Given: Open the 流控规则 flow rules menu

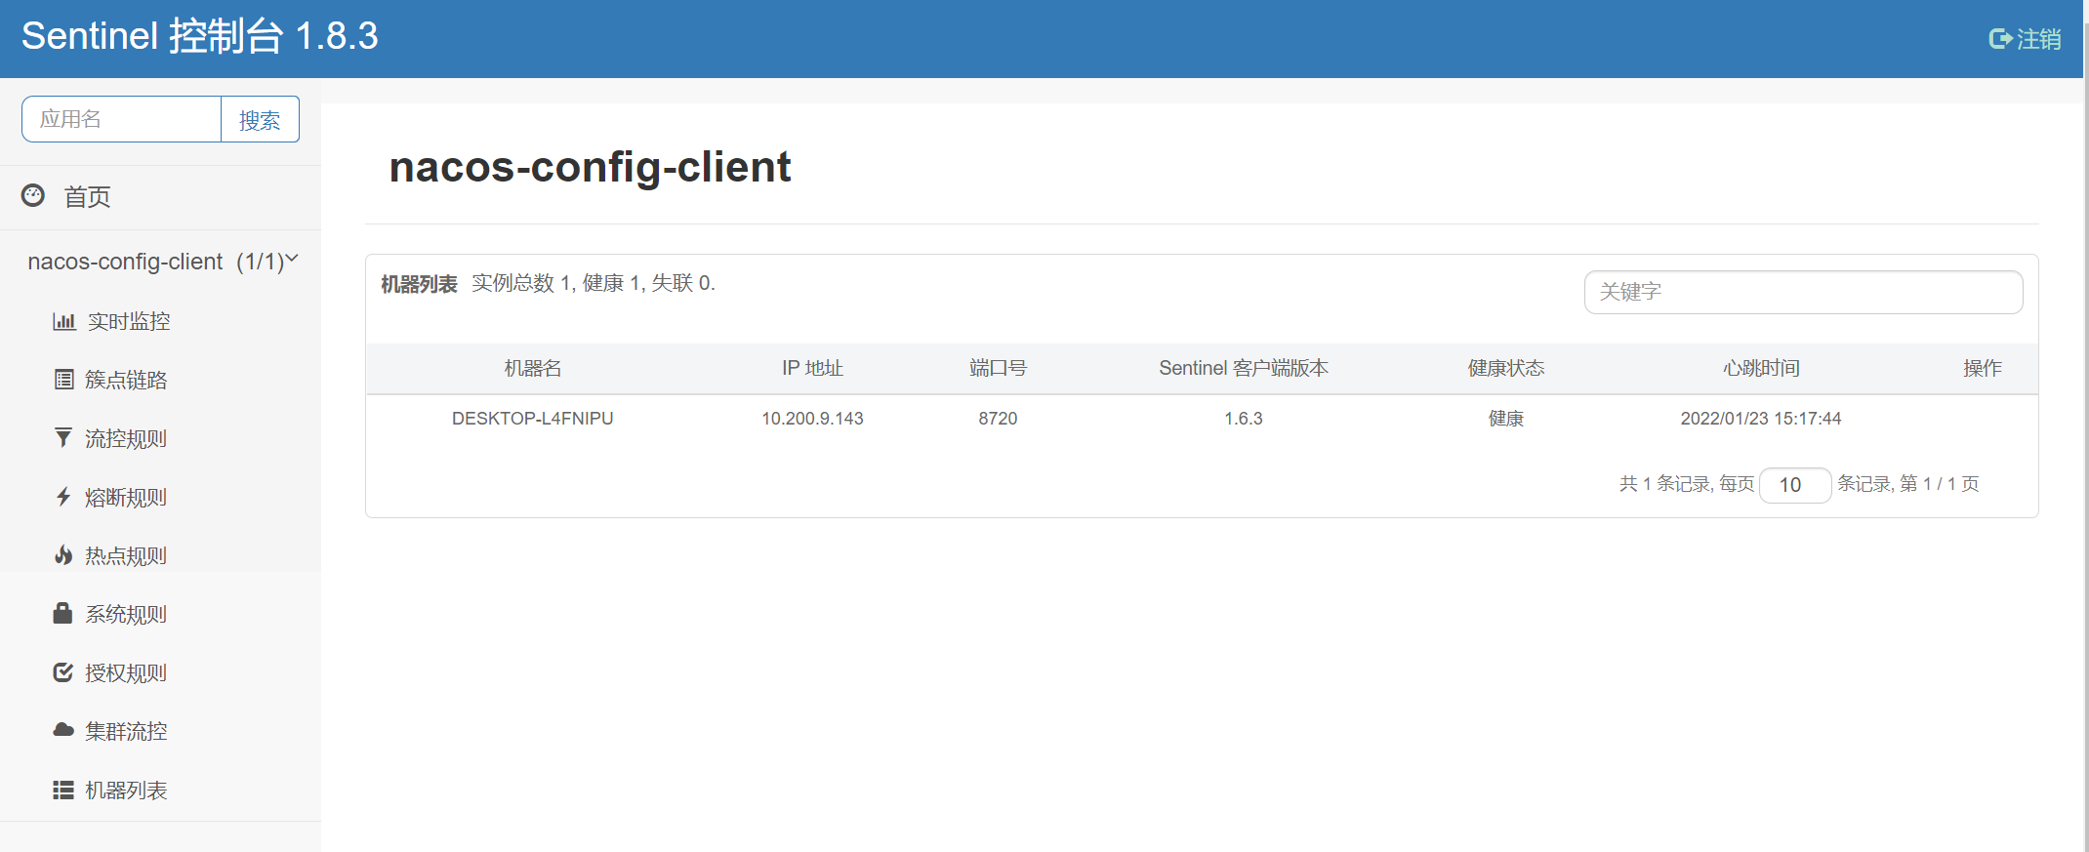Looking at the screenshot, I should (x=126, y=438).
